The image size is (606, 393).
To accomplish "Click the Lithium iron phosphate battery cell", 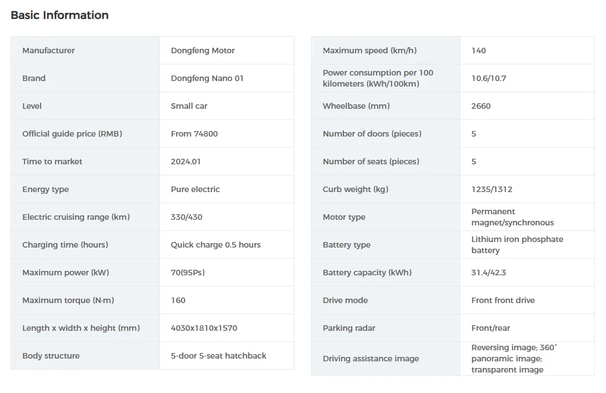I will coord(517,245).
